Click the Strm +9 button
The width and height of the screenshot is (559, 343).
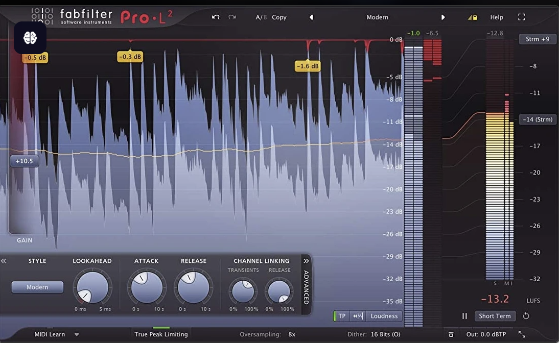[537, 38]
